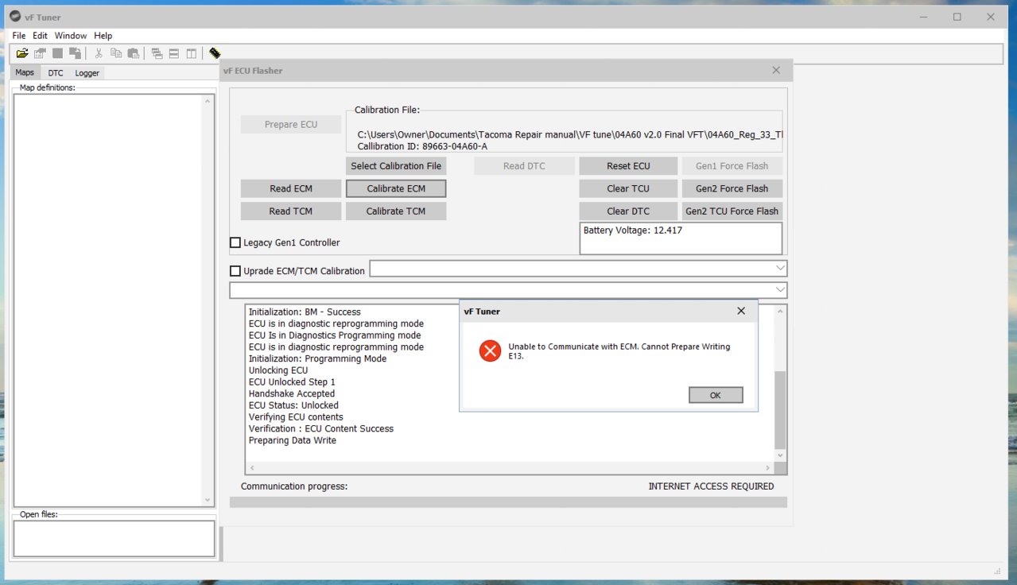Image resolution: width=1017 pixels, height=585 pixels.
Task: Click the Tile Horizontally toolbar icon
Action: (x=174, y=53)
